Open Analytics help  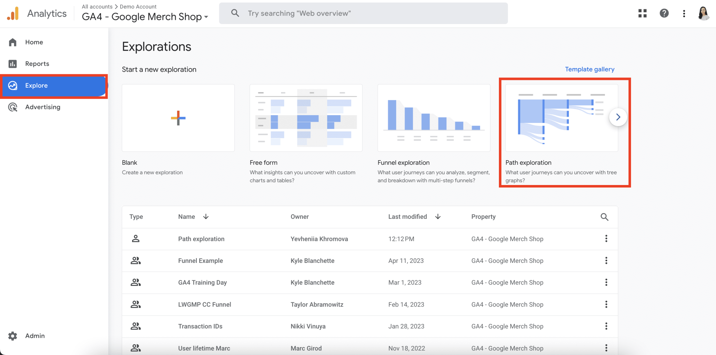tap(664, 13)
